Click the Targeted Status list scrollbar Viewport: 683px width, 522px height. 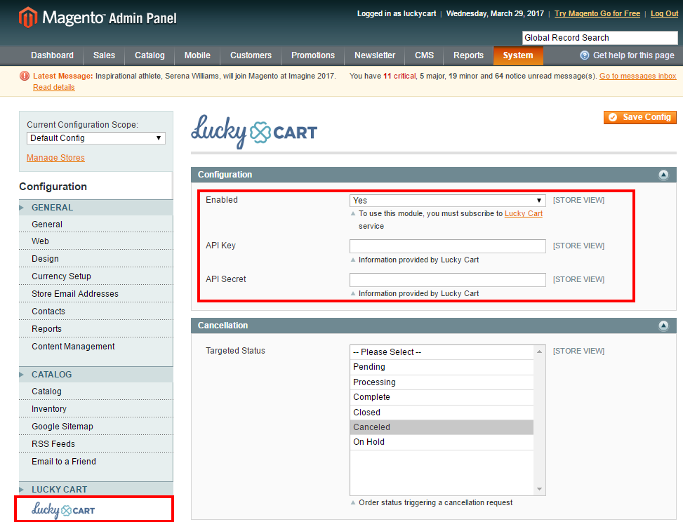(x=539, y=420)
